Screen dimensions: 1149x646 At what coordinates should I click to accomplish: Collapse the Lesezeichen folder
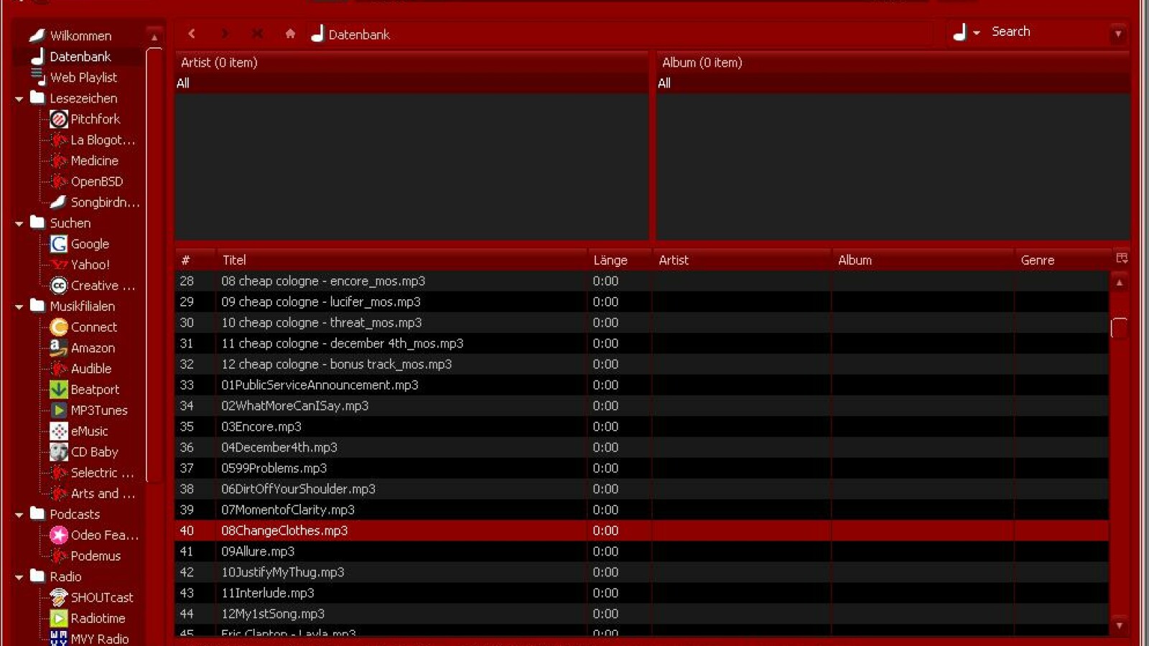pyautogui.click(x=19, y=99)
